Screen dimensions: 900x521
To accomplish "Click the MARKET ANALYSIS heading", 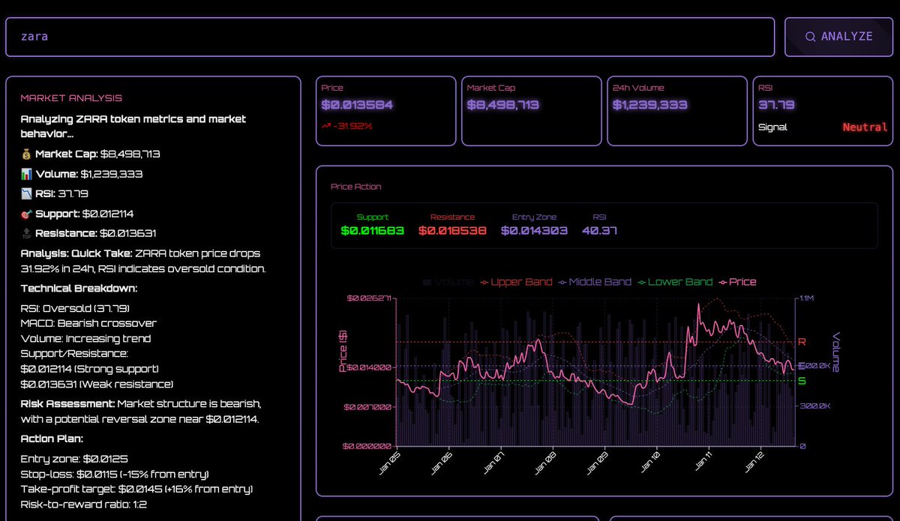I will click(x=71, y=98).
